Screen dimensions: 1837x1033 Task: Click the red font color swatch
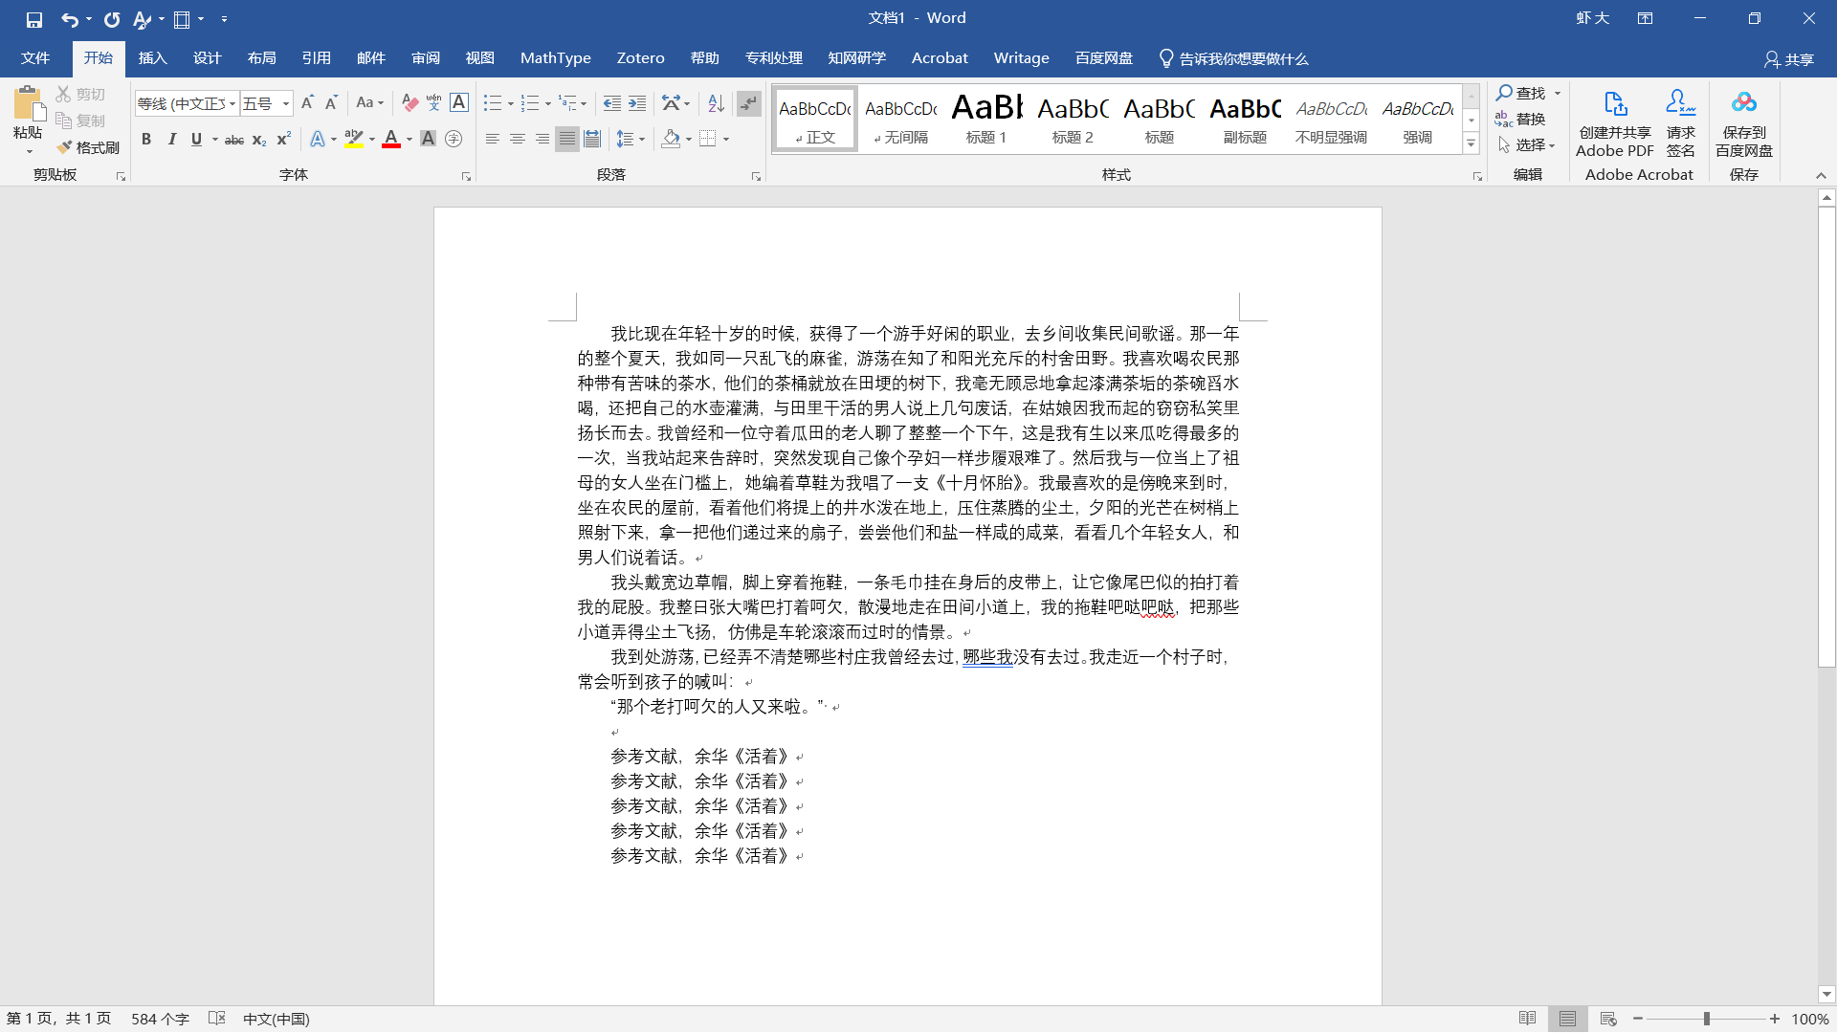391,140
